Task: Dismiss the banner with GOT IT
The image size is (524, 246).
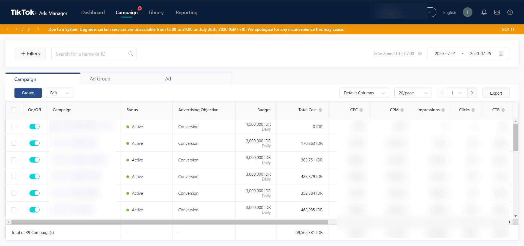Action: pos(508,29)
